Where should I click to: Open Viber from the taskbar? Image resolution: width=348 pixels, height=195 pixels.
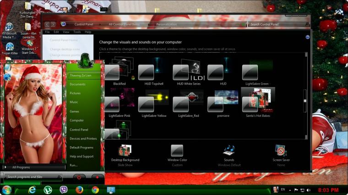[64, 190]
